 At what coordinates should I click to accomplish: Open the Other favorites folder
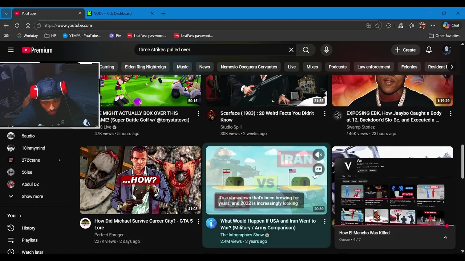click(x=444, y=36)
